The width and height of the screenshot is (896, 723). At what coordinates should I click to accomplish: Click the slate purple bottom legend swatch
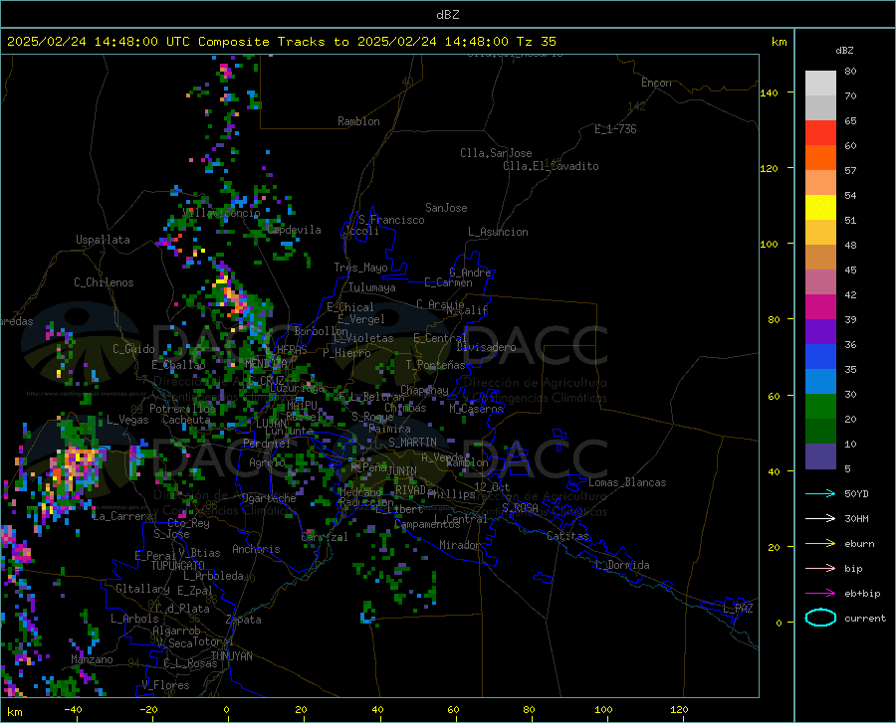820,456
